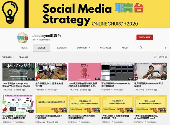Click '5.4K views • 1 month ago' text
The width and height of the screenshot is (170, 125).
pos(47,122)
